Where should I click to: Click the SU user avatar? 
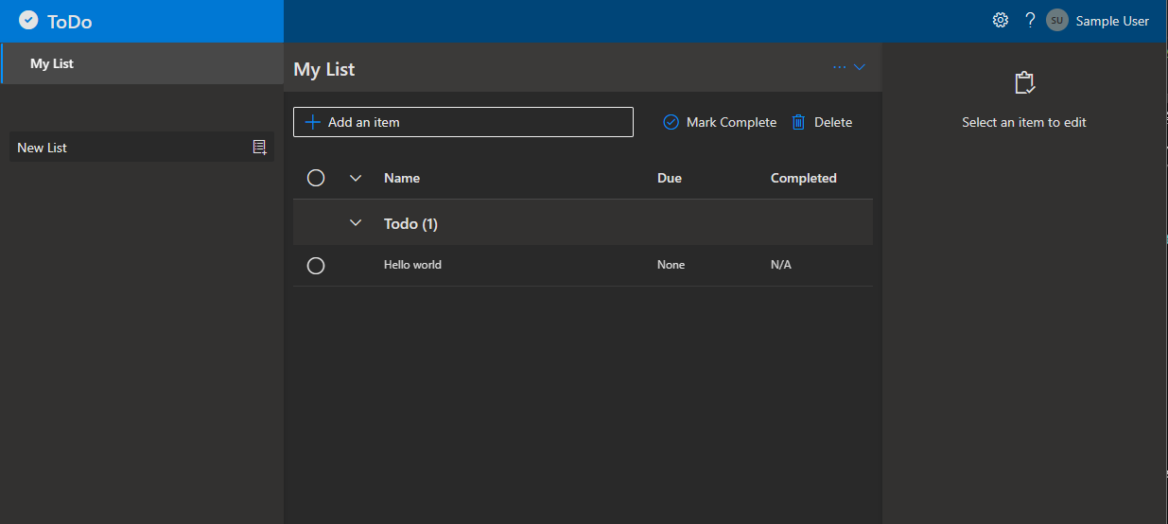click(1057, 21)
